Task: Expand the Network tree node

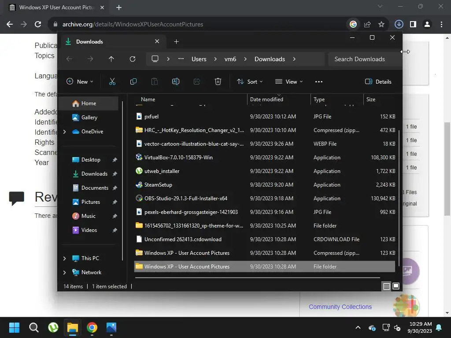Action: (64, 272)
